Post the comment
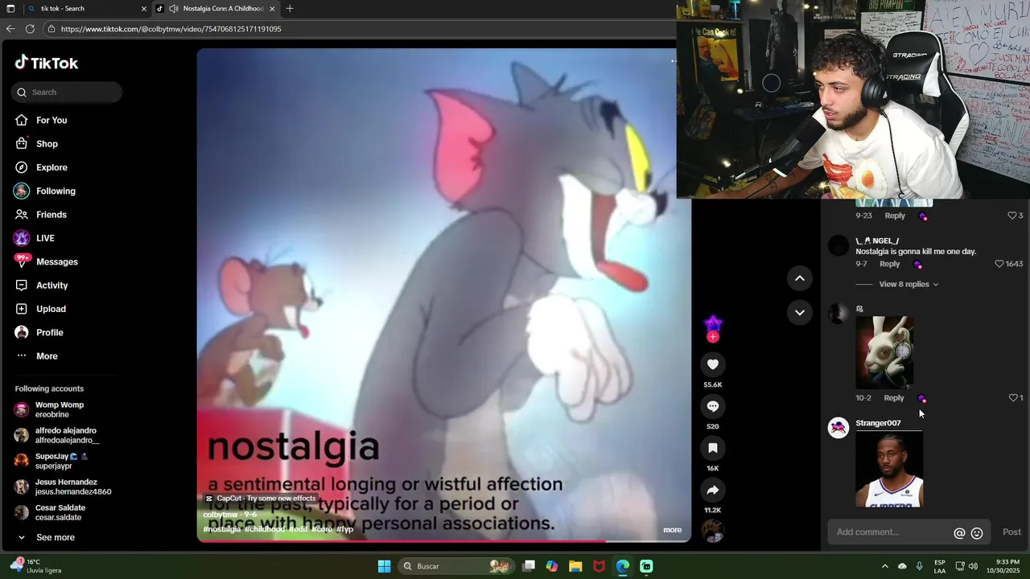The image size is (1030, 579). click(x=1011, y=532)
